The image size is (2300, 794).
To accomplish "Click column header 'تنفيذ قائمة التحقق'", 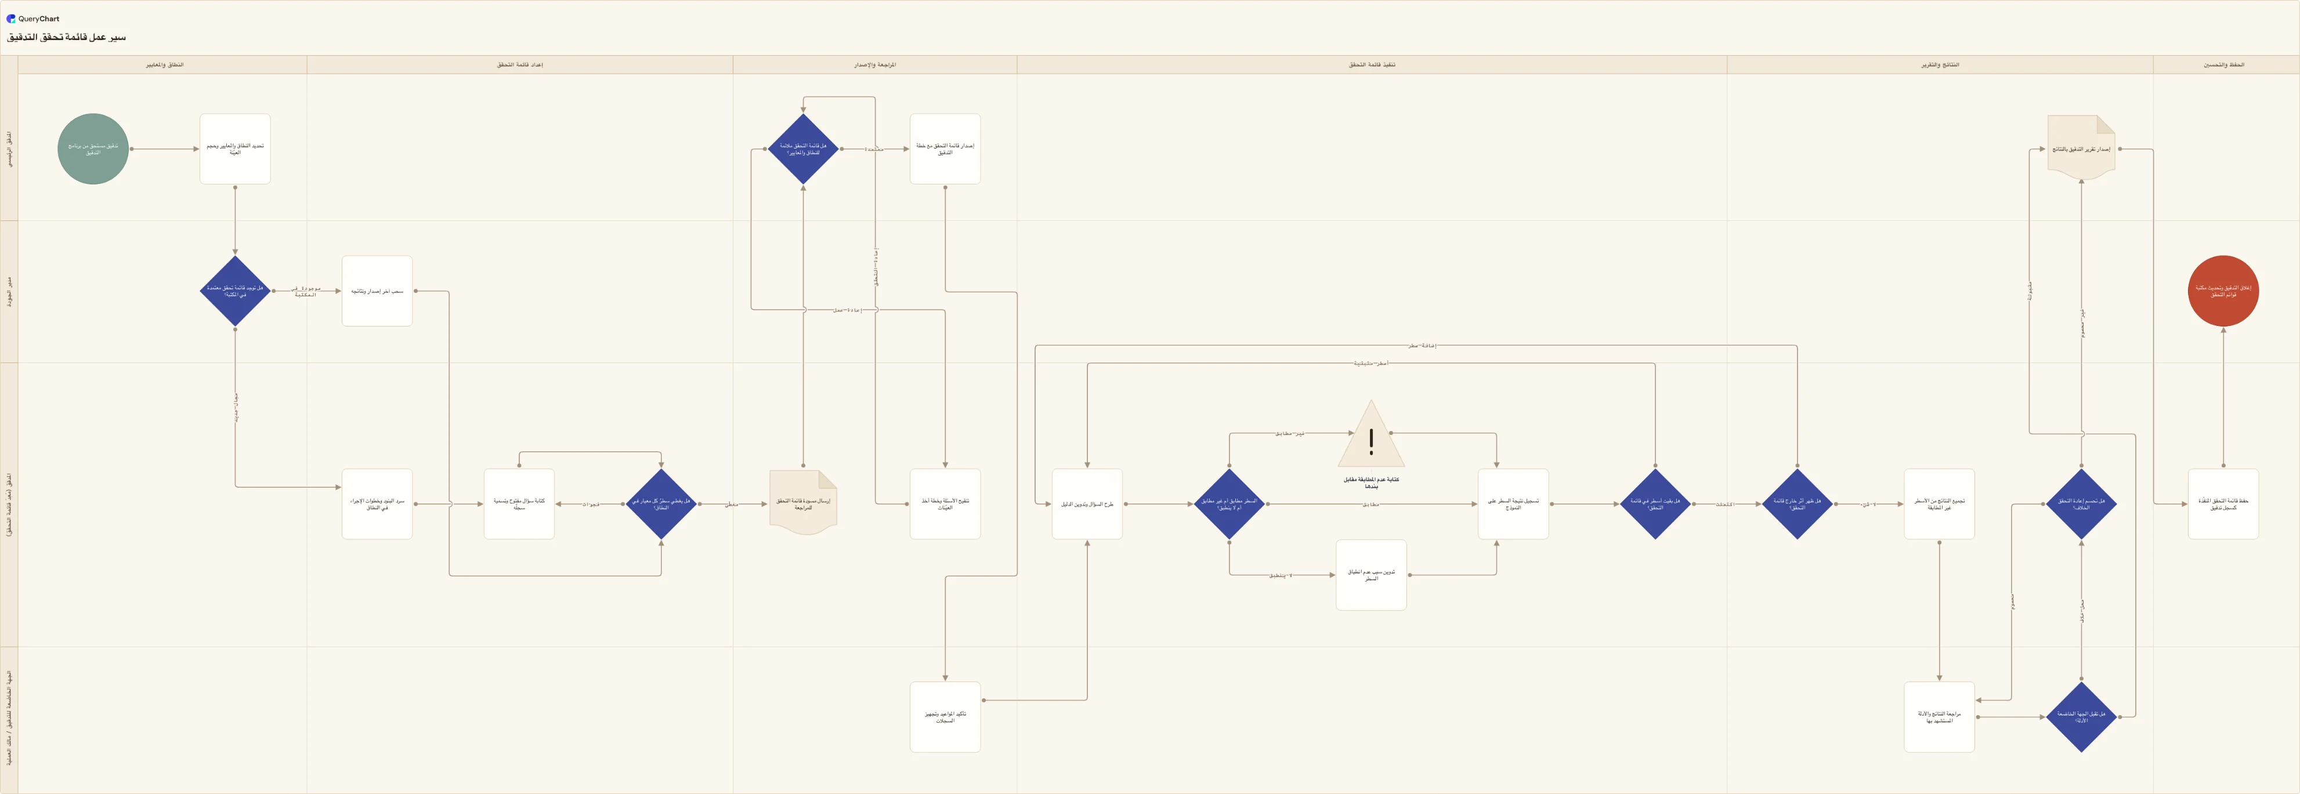I will [1372, 65].
